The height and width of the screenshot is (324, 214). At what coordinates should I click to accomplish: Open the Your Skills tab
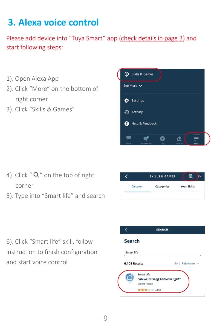click(188, 186)
